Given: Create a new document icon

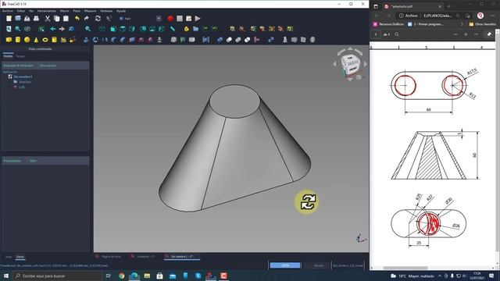Looking at the screenshot, I should coord(9,19).
